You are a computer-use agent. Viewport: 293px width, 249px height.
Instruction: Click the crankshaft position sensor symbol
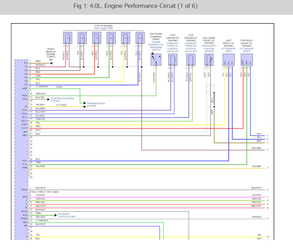(x=209, y=60)
